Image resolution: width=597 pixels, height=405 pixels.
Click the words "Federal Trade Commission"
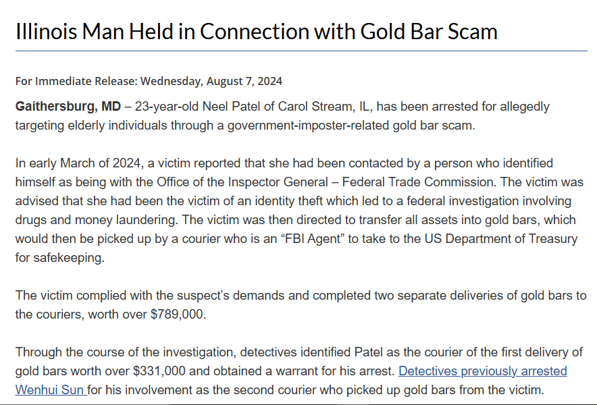[x=418, y=182]
